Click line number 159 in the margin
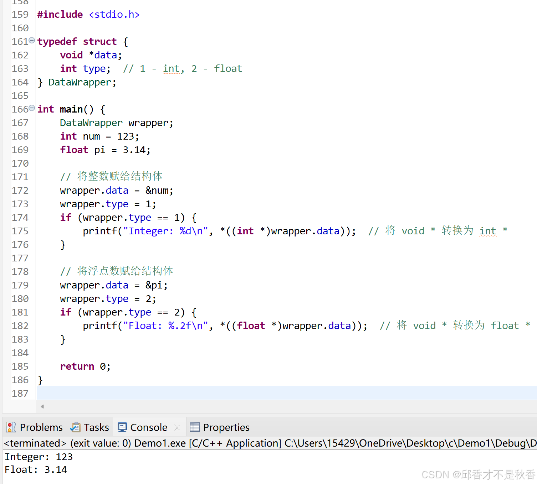The width and height of the screenshot is (537, 484). coord(20,14)
